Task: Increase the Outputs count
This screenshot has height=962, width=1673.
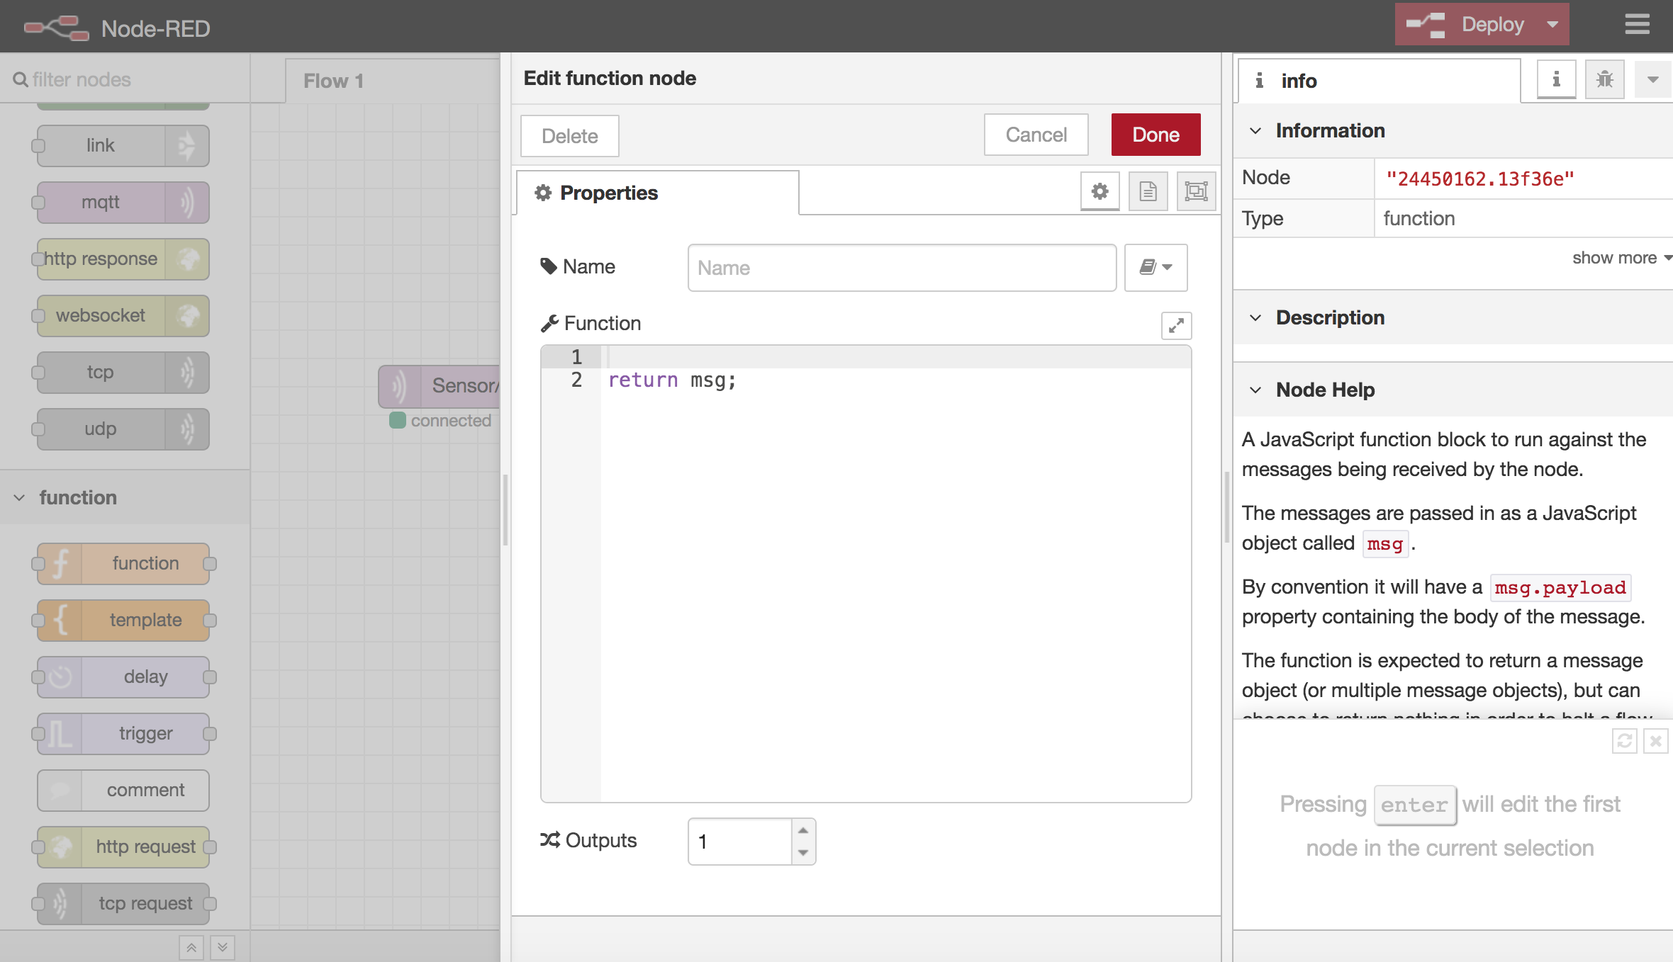Action: (803, 830)
